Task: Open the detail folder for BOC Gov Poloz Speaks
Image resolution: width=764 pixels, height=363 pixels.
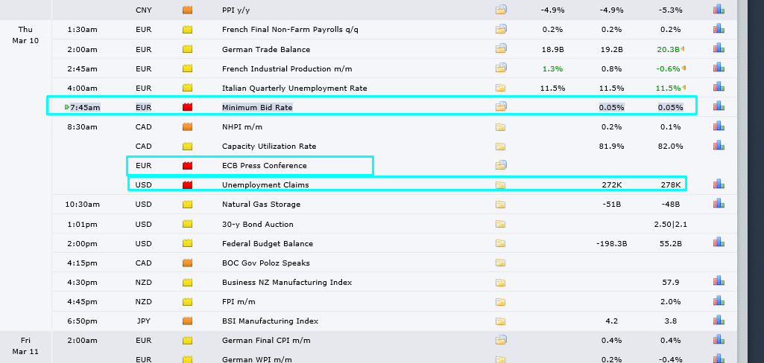Action: coord(501,263)
